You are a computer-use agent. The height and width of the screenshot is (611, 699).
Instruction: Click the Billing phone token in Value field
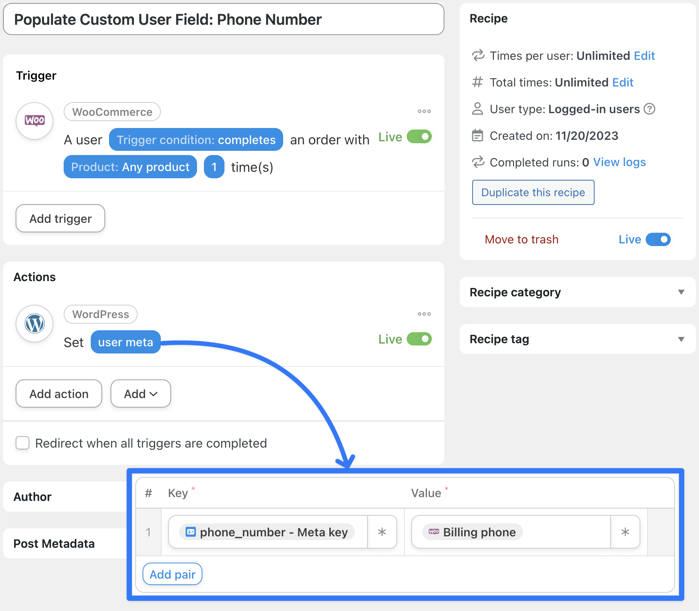point(473,532)
